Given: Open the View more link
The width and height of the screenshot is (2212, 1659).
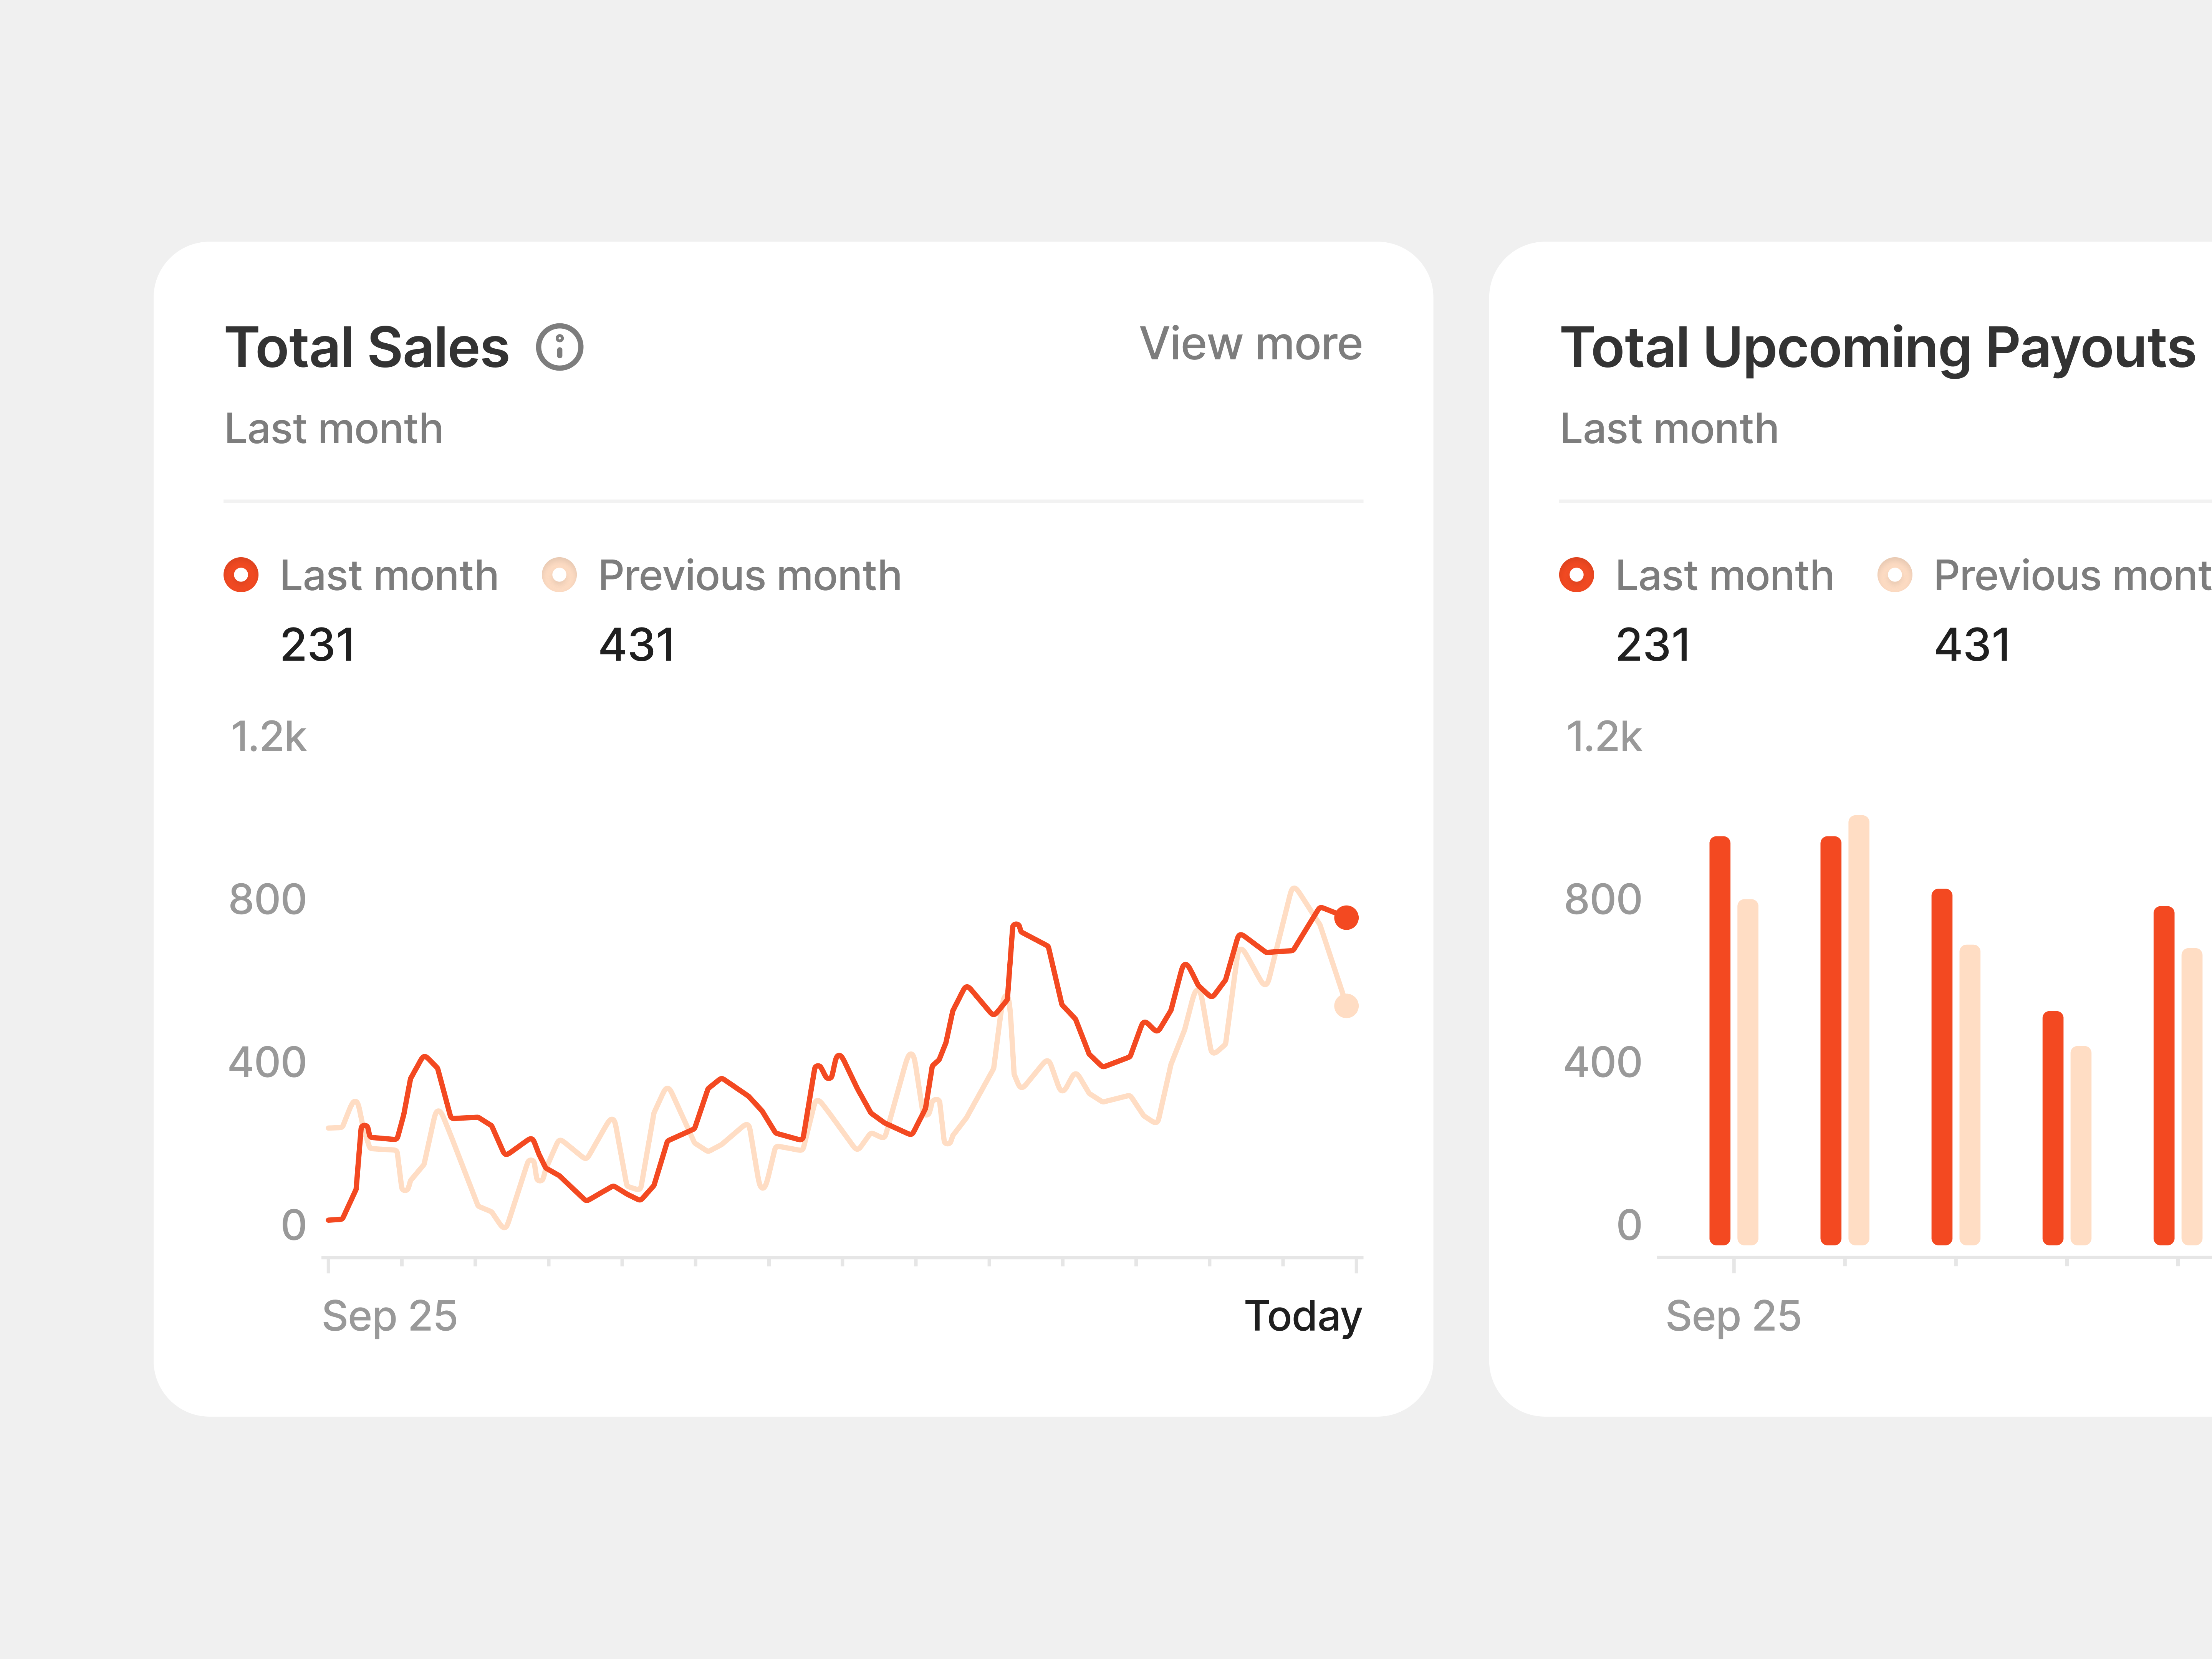Looking at the screenshot, I should (x=1251, y=344).
